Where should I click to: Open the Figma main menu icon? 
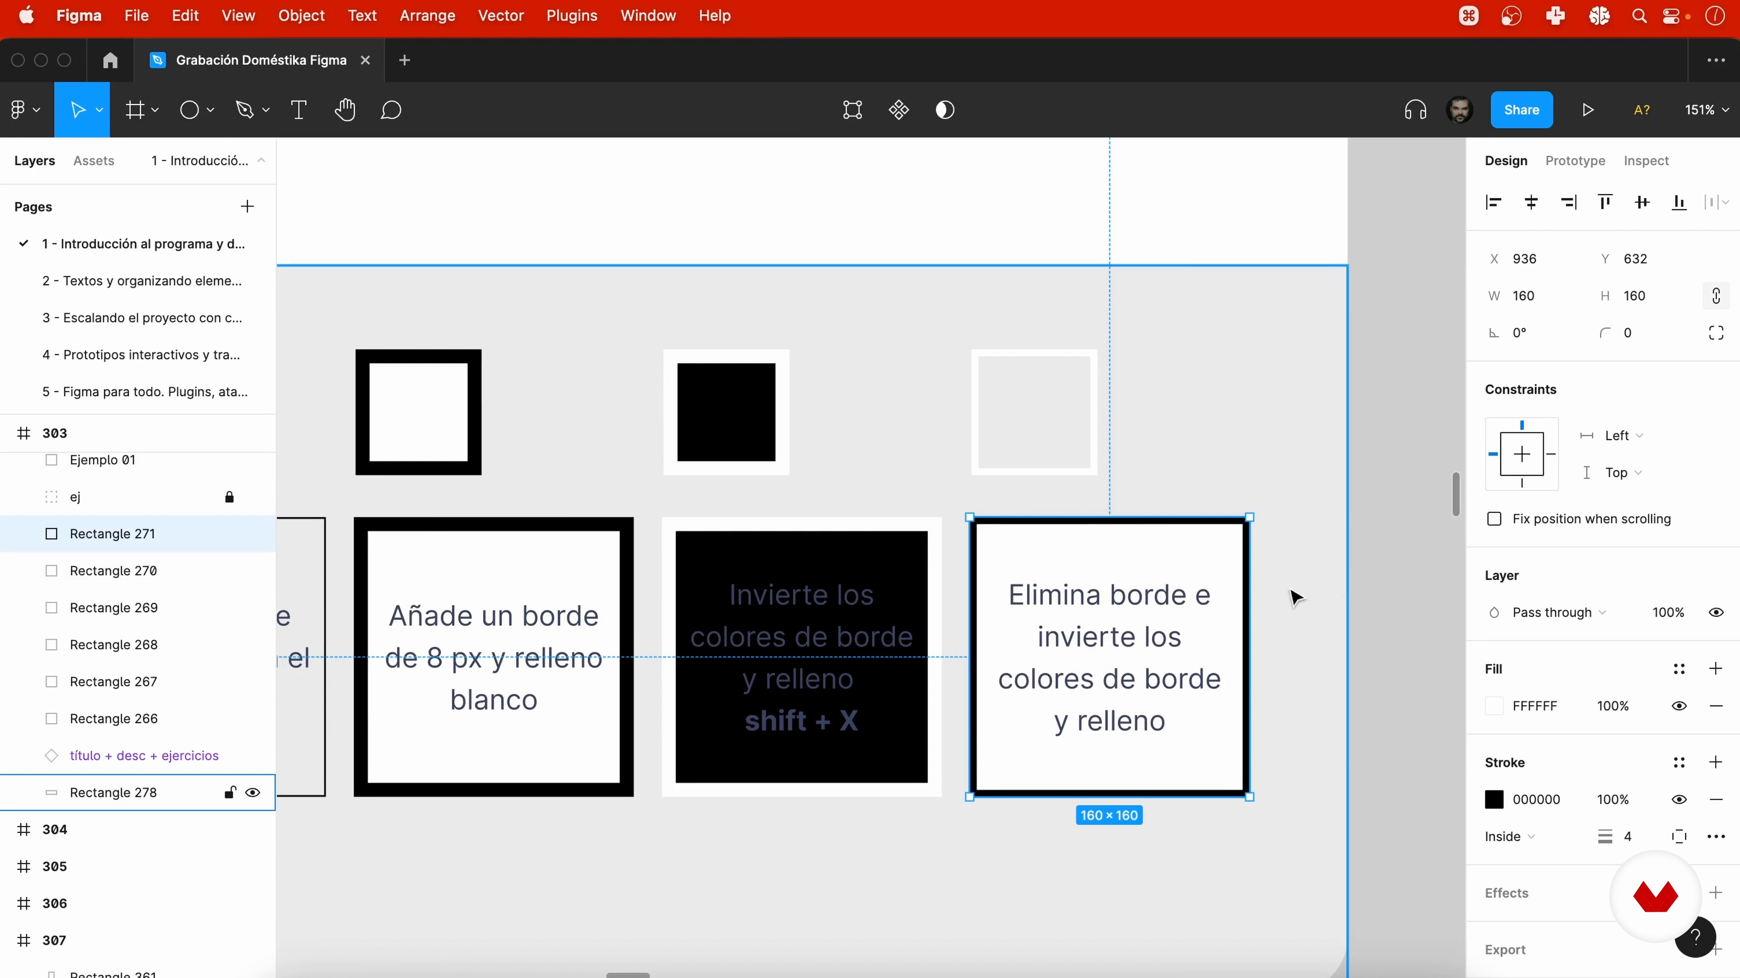click(x=18, y=110)
